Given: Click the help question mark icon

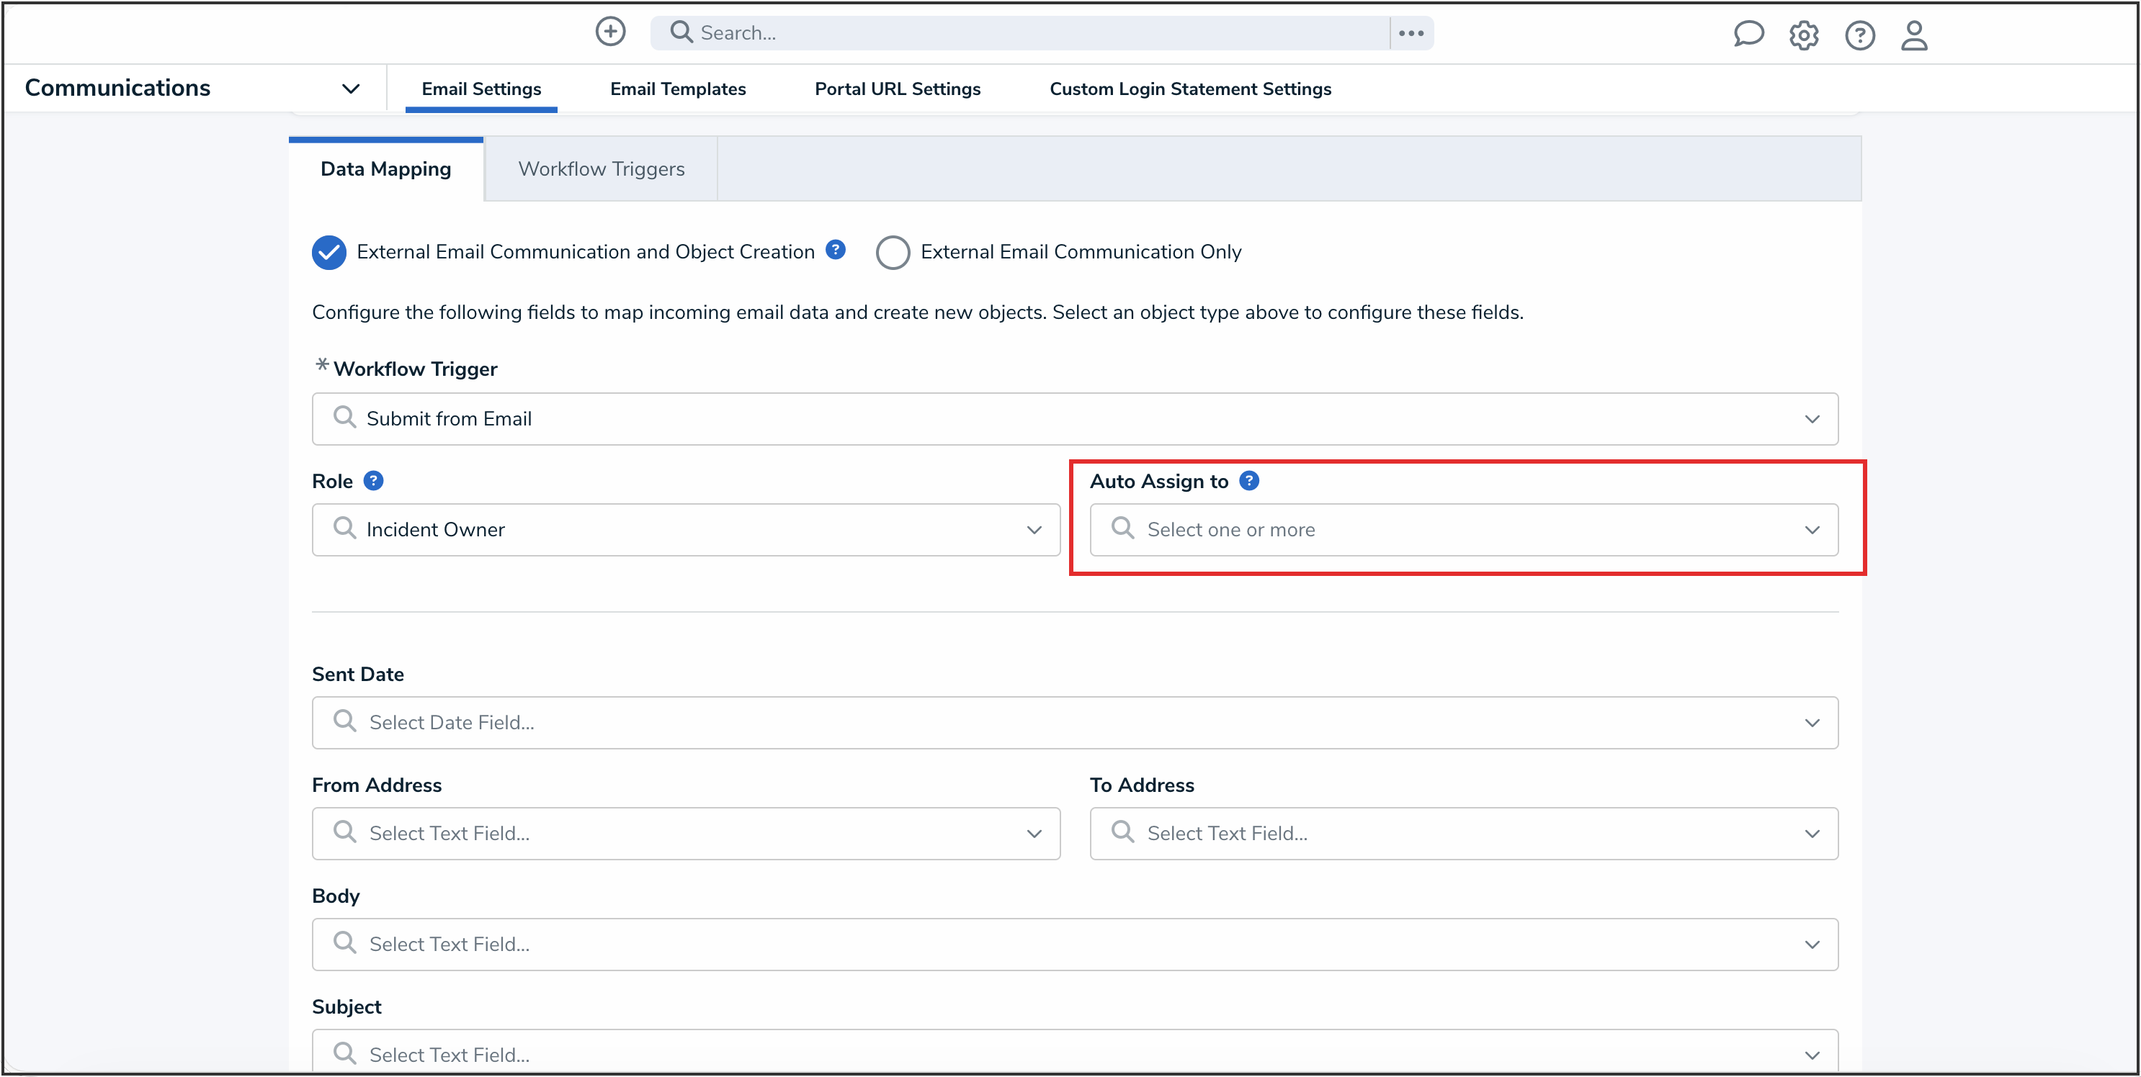Looking at the screenshot, I should point(1859,35).
